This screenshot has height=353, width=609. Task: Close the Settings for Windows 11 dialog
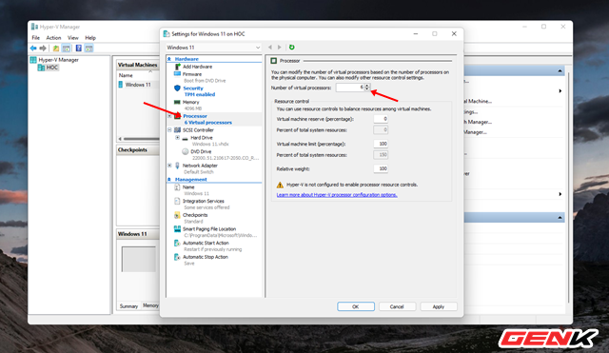click(454, 34)
